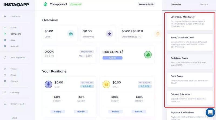This screenshot has width=216, height=120.
Task: Click the Aave v2 sidebar icon
Action: coord(5,46)
